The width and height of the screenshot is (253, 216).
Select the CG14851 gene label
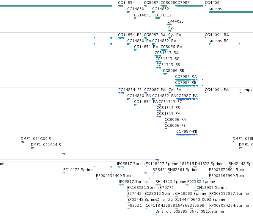click(142, 15)
